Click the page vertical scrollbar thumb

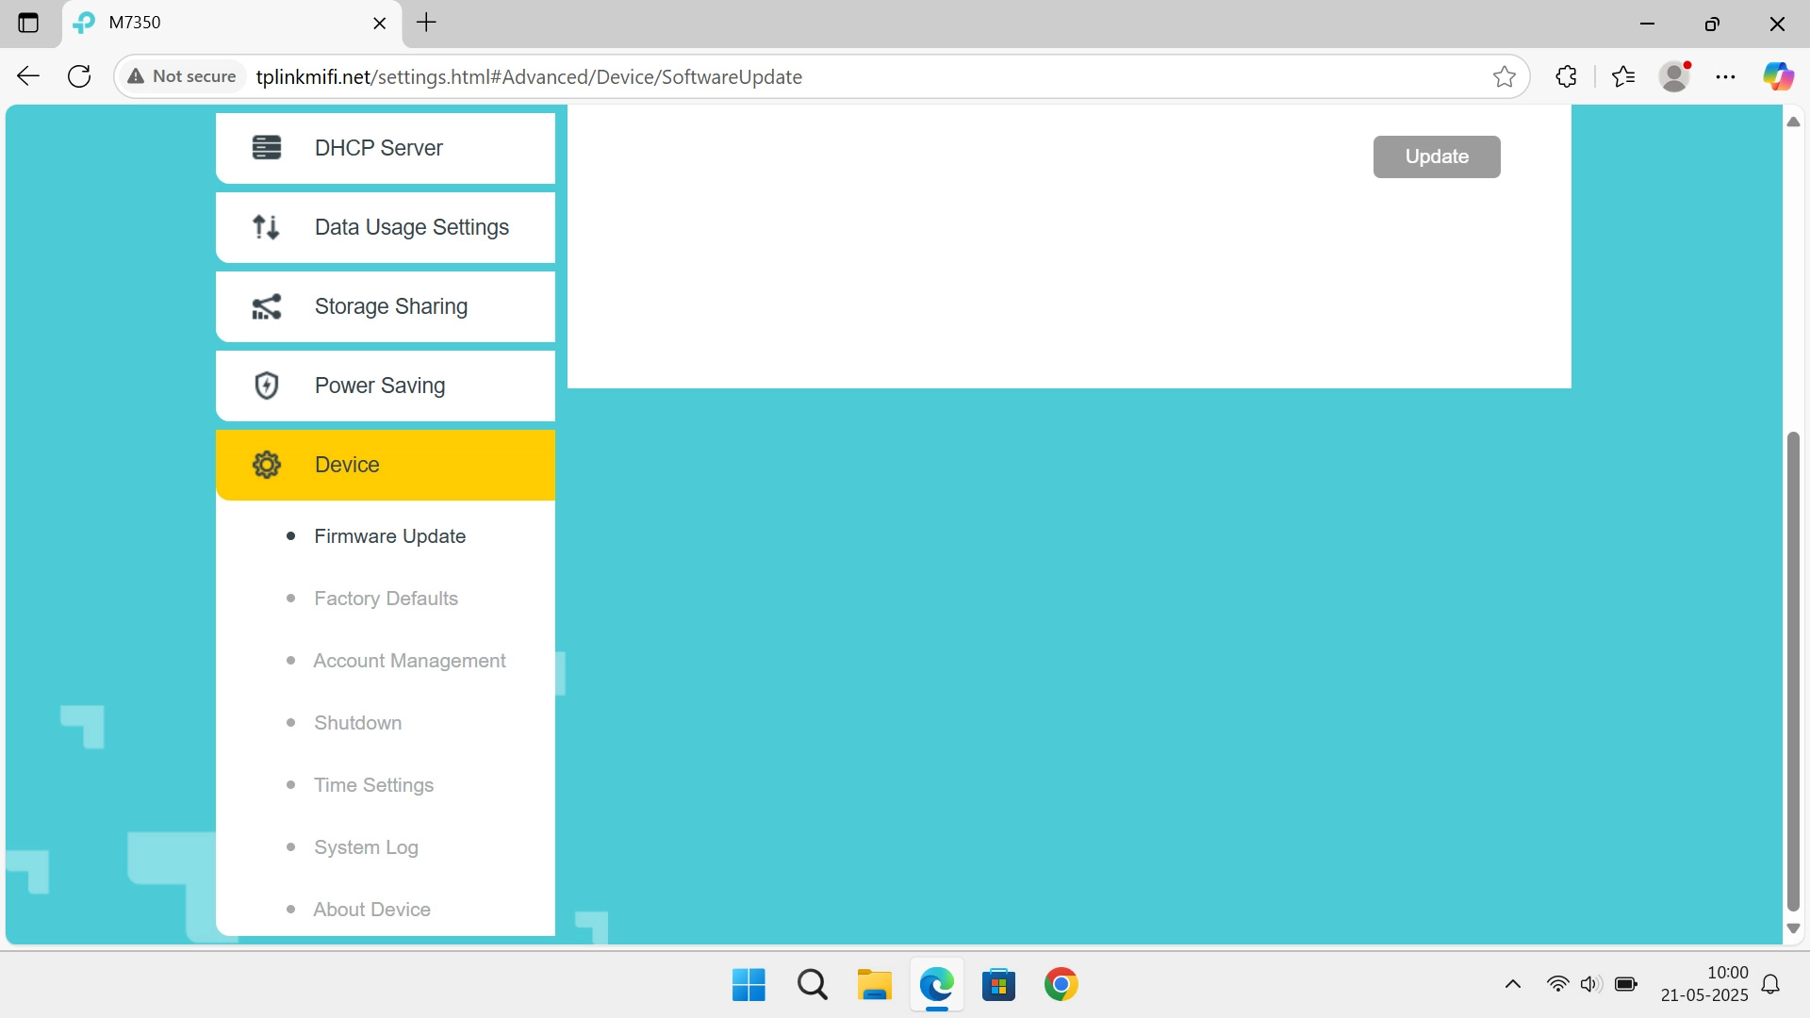click(1793, 669)
